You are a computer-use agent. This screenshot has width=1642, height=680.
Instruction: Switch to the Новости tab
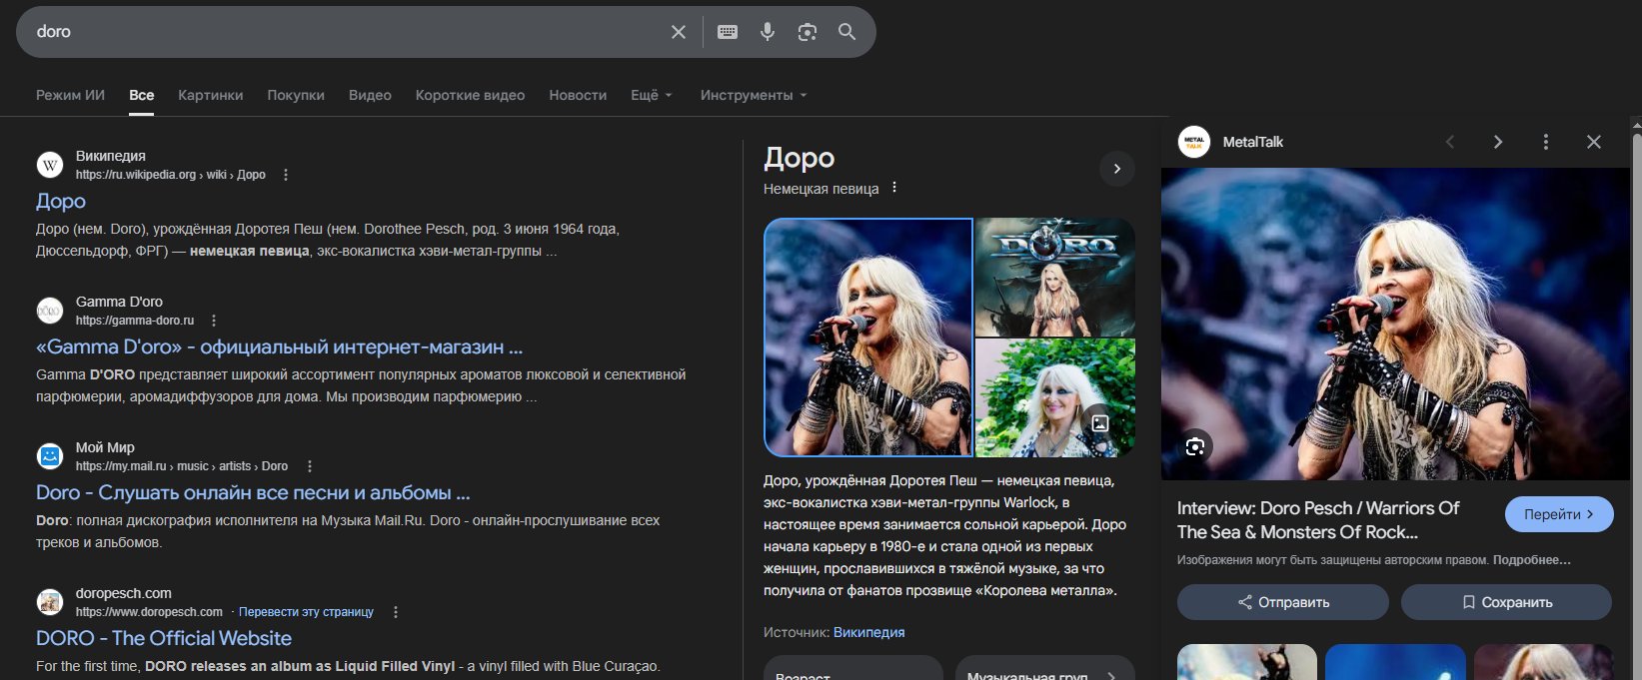(578, 95)
